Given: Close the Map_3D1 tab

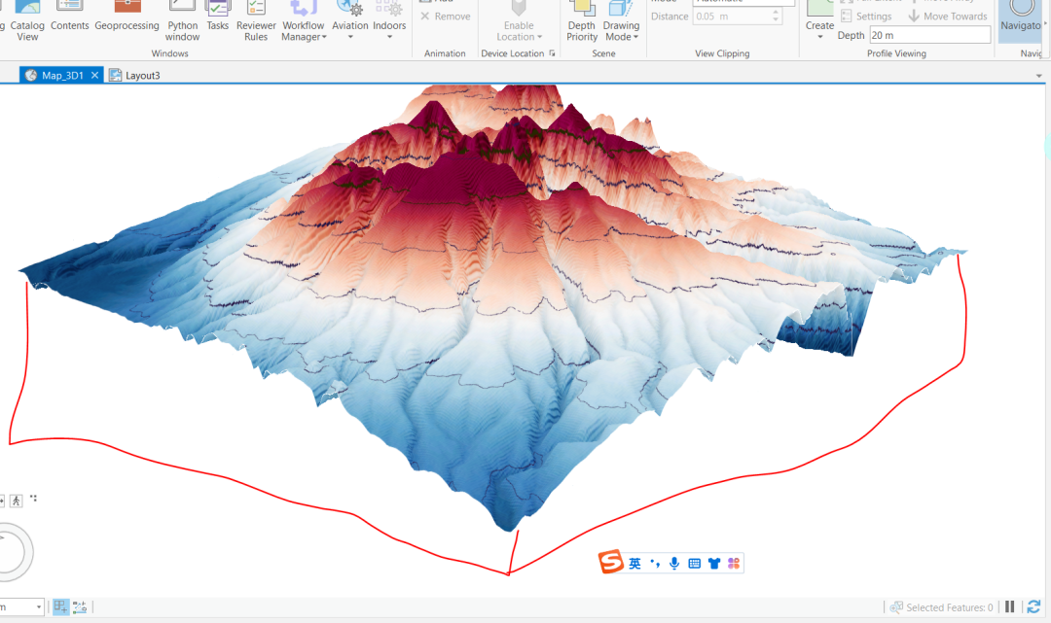Looking at the screenshot, I should (x=94, y=76).
